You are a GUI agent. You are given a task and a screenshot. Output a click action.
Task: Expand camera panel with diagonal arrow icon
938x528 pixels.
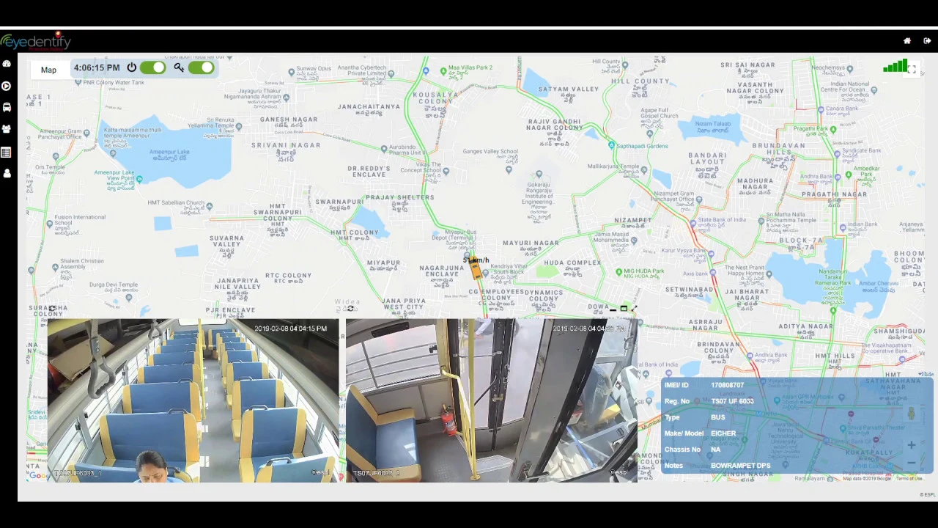point(634,309)
